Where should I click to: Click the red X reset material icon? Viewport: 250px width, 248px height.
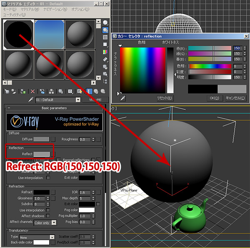[32, 91]
